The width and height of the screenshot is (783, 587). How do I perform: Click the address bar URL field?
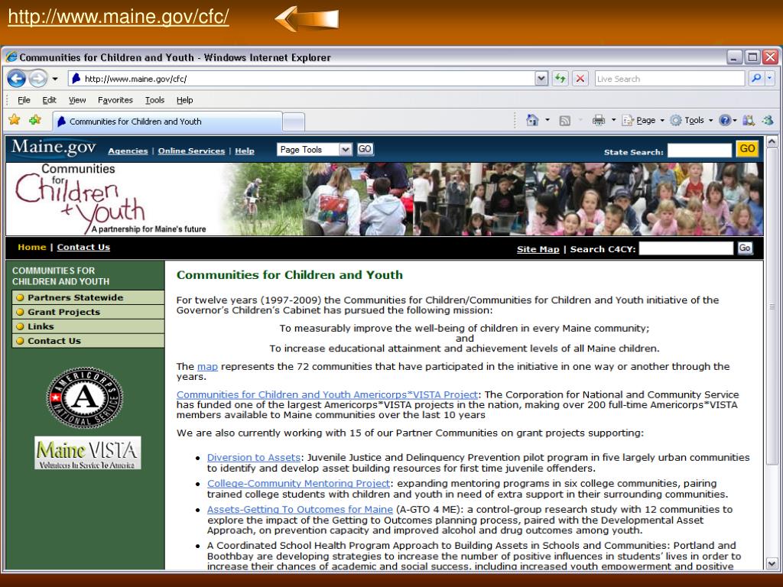[x=301, y=79]
